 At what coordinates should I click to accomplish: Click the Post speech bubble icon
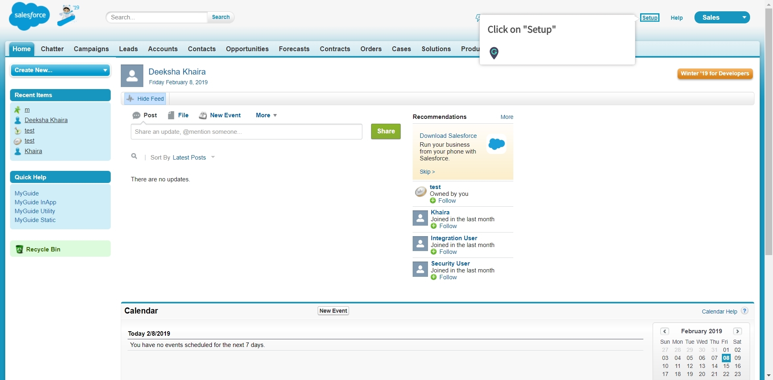tap(136, 116)
